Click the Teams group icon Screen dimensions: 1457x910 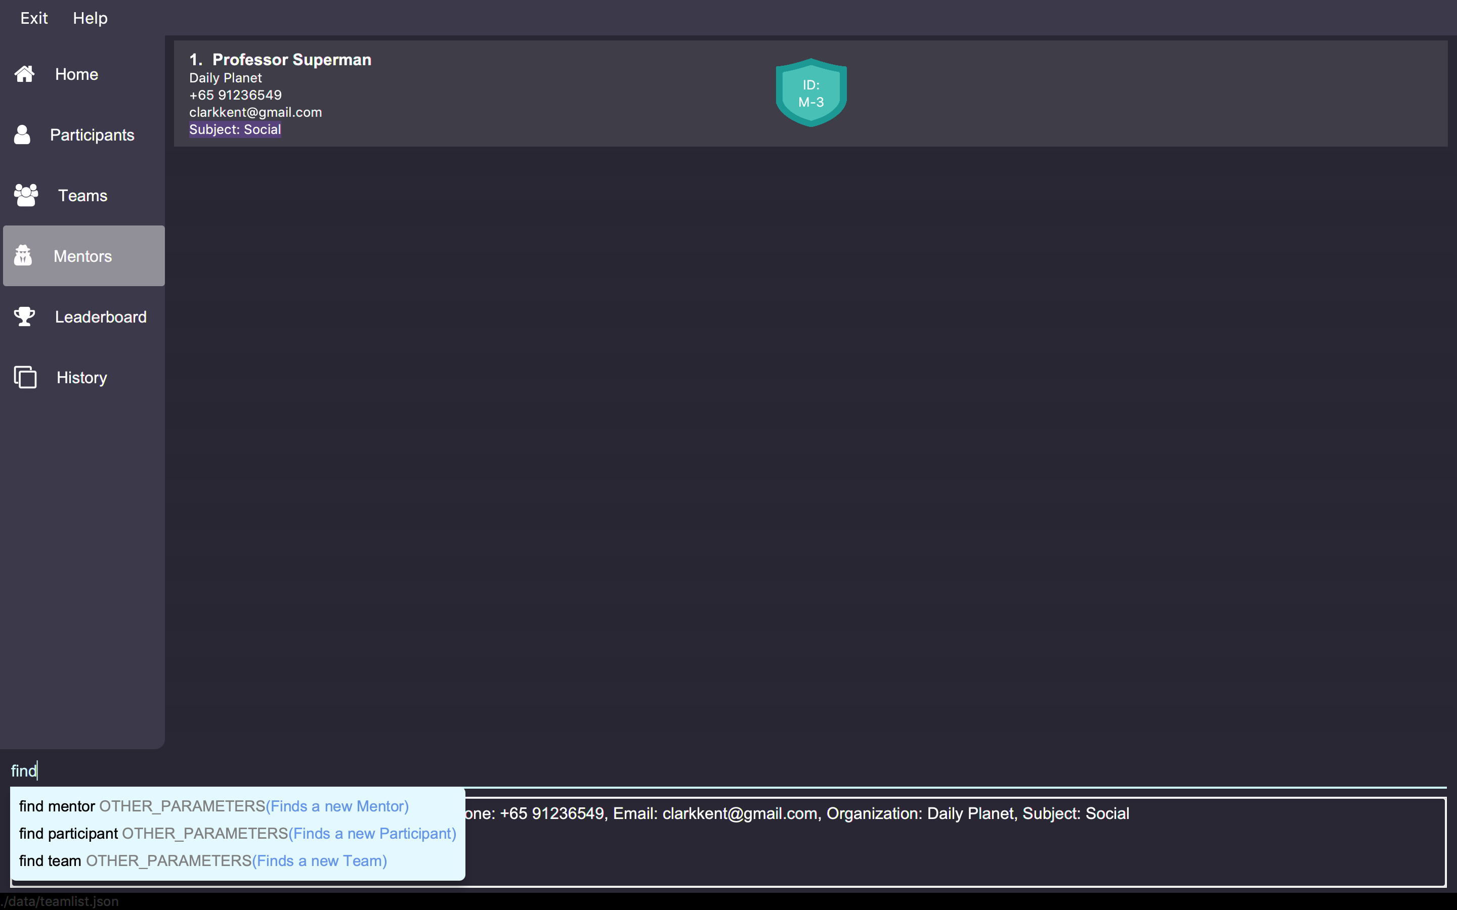pos(26,196)
